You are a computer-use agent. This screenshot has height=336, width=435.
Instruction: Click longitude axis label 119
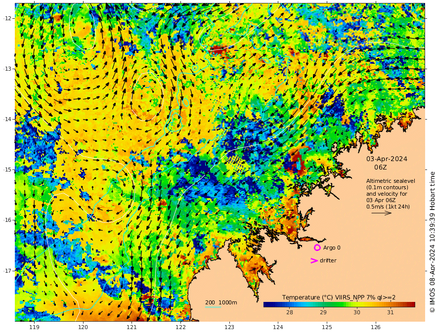(x=34, y=327)
